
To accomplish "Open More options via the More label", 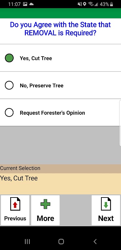I will [45, 218].
